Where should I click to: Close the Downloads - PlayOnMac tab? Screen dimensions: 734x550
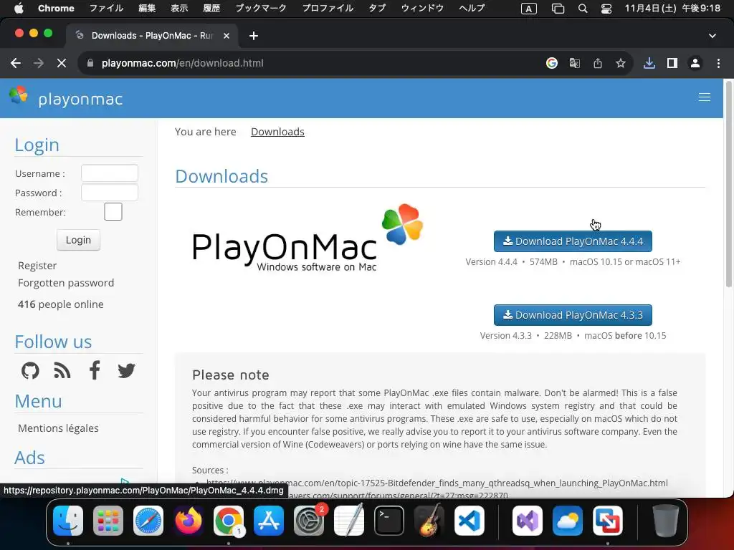click(x=227, y=36)
